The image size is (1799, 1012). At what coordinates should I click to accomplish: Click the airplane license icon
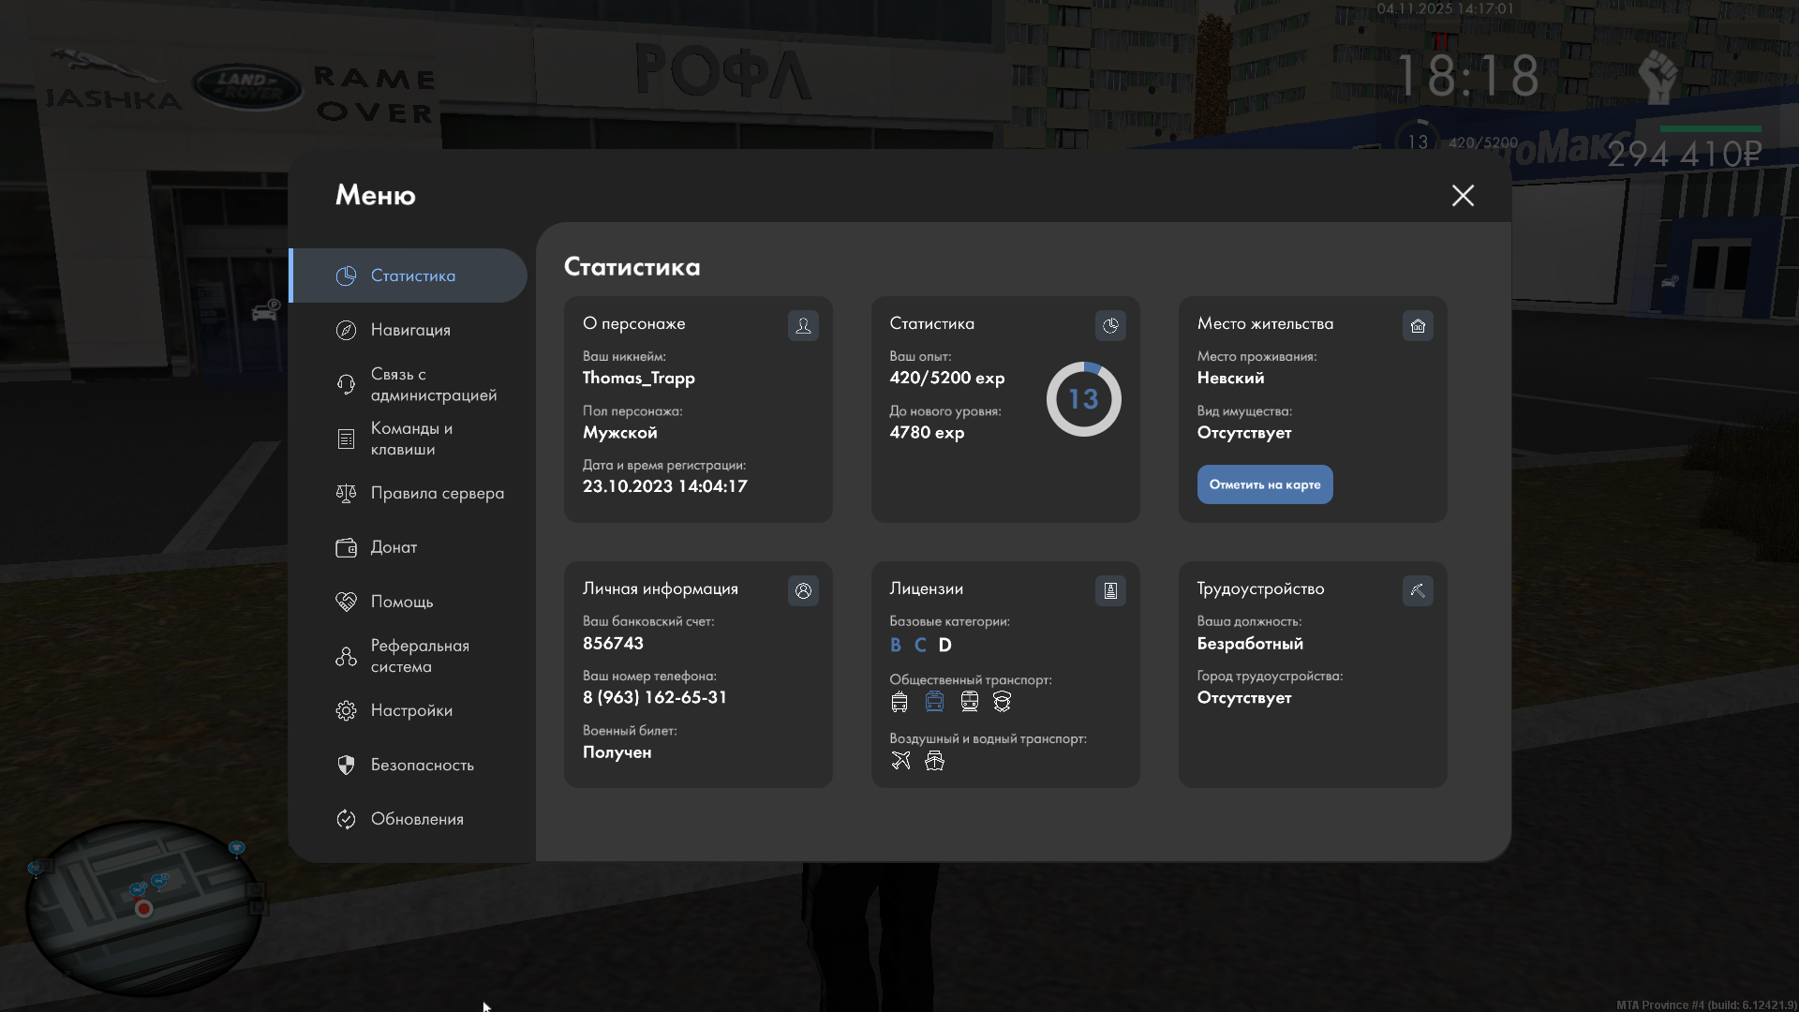click(x=900, y=761)
